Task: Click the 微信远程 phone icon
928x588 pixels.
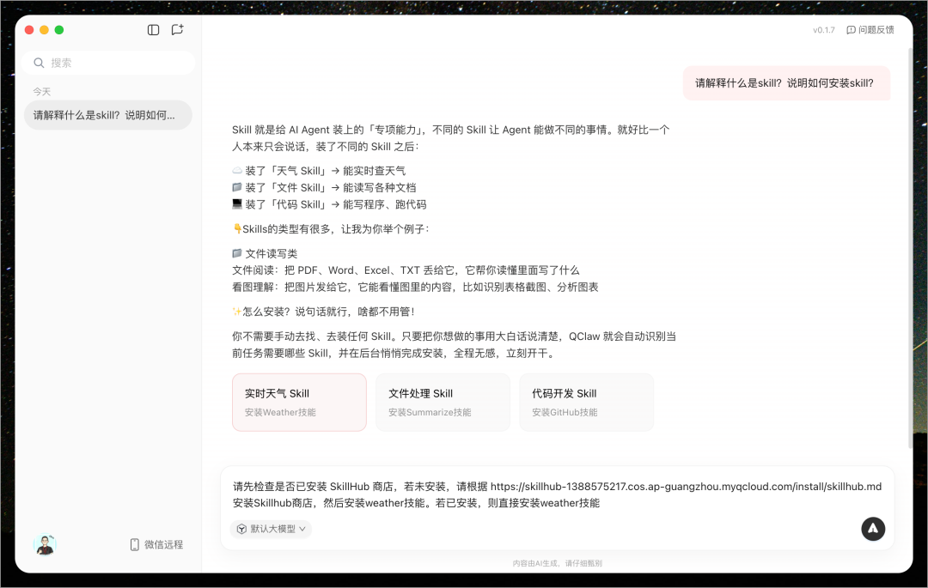Action: point(134,544)
